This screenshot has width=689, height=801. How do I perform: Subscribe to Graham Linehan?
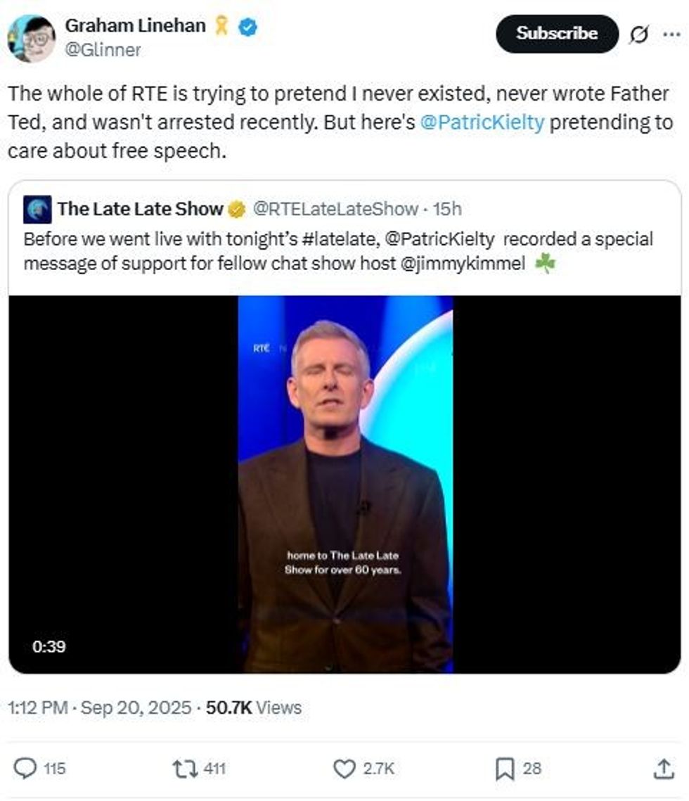pos(556,33)
